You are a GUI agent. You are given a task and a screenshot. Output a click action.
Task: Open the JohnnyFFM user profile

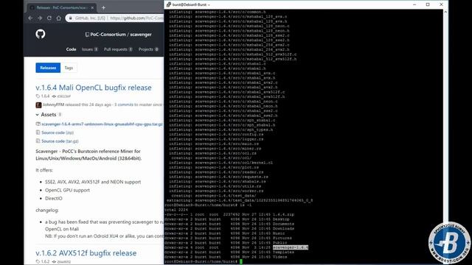(x=53, y=105)
